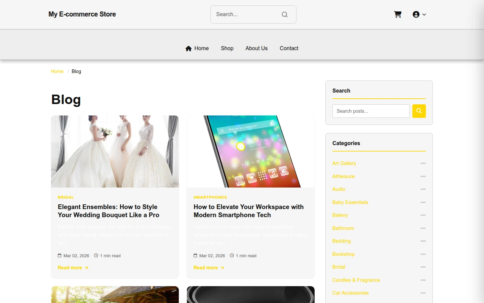Collapse the Art Gallery category toggle
Viewport: 484px width, 303px height.
pyautogui.click(x=423, y=163)
